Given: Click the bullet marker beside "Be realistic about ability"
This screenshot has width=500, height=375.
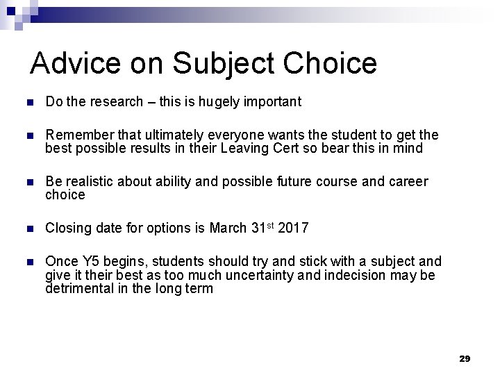Looking at the screenshot, I should [x=28, y=182].
